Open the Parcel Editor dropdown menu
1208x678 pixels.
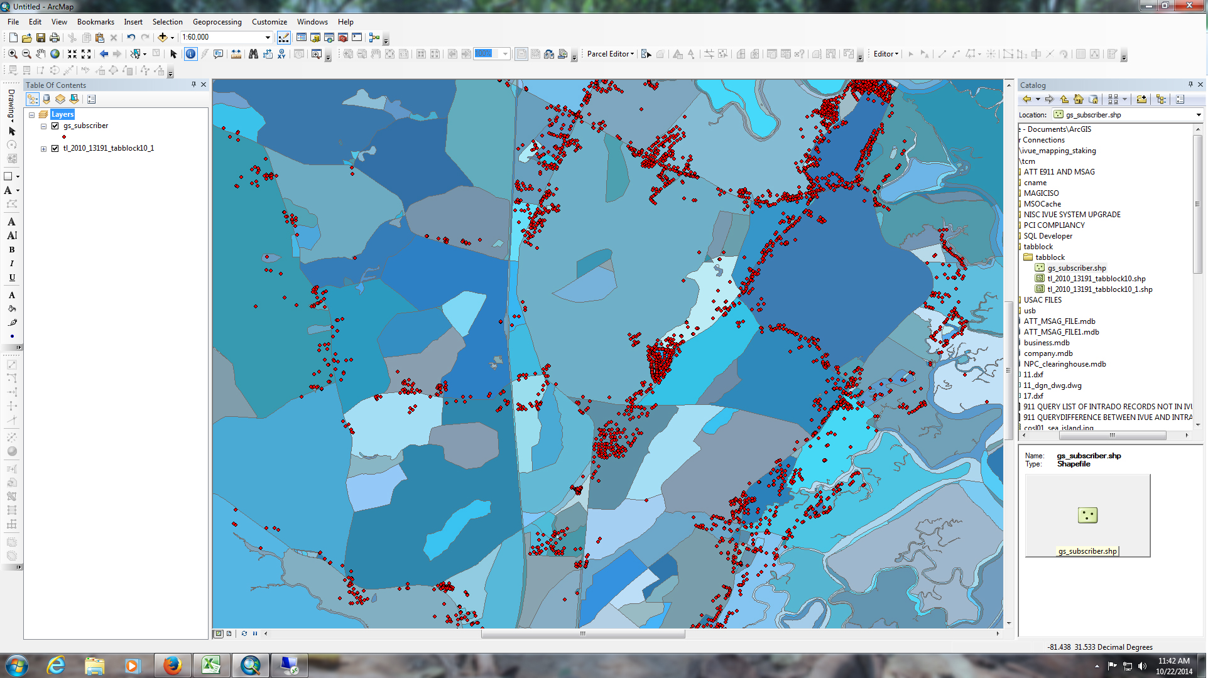coord(611,54)
